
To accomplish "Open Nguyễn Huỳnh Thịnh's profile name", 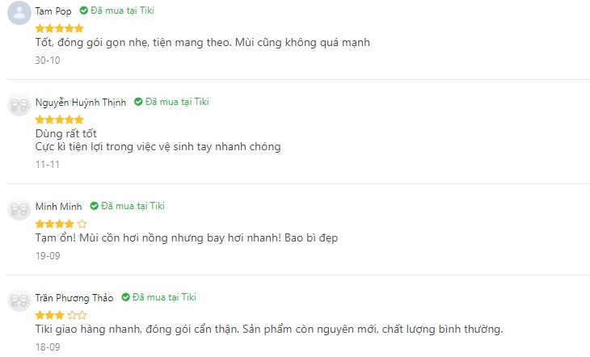I will click(81, 103).
